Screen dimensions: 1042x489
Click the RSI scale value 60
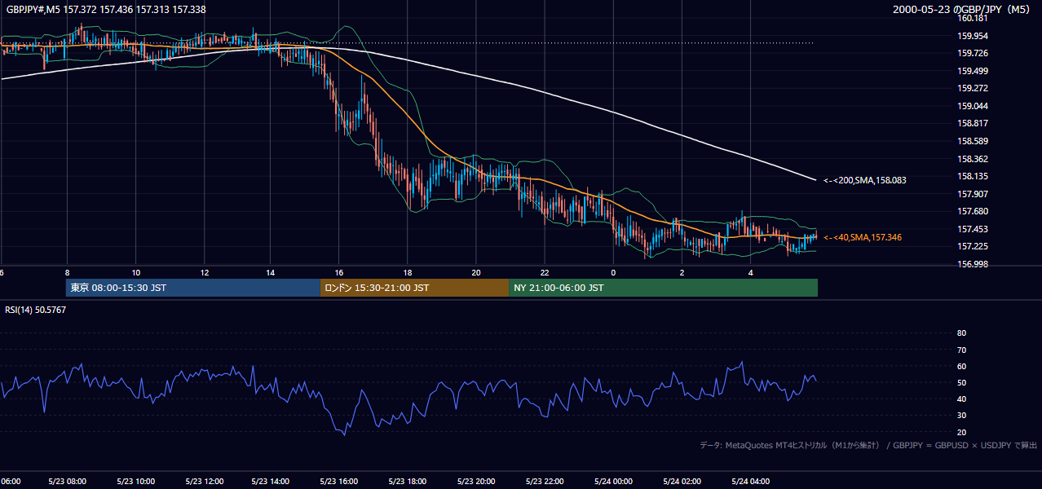tap(961, 366)
